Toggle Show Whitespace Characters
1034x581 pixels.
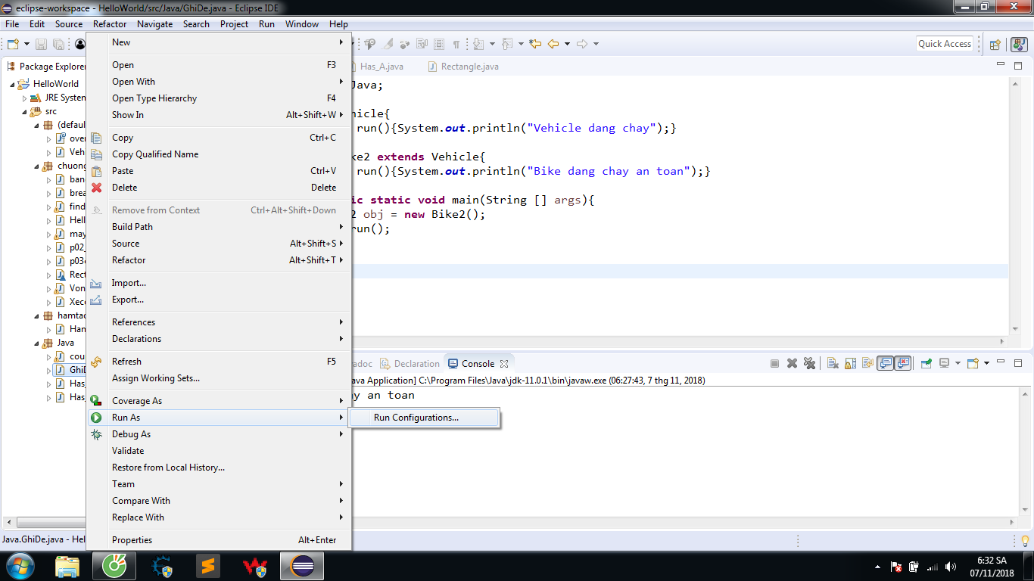coord(456,43)
